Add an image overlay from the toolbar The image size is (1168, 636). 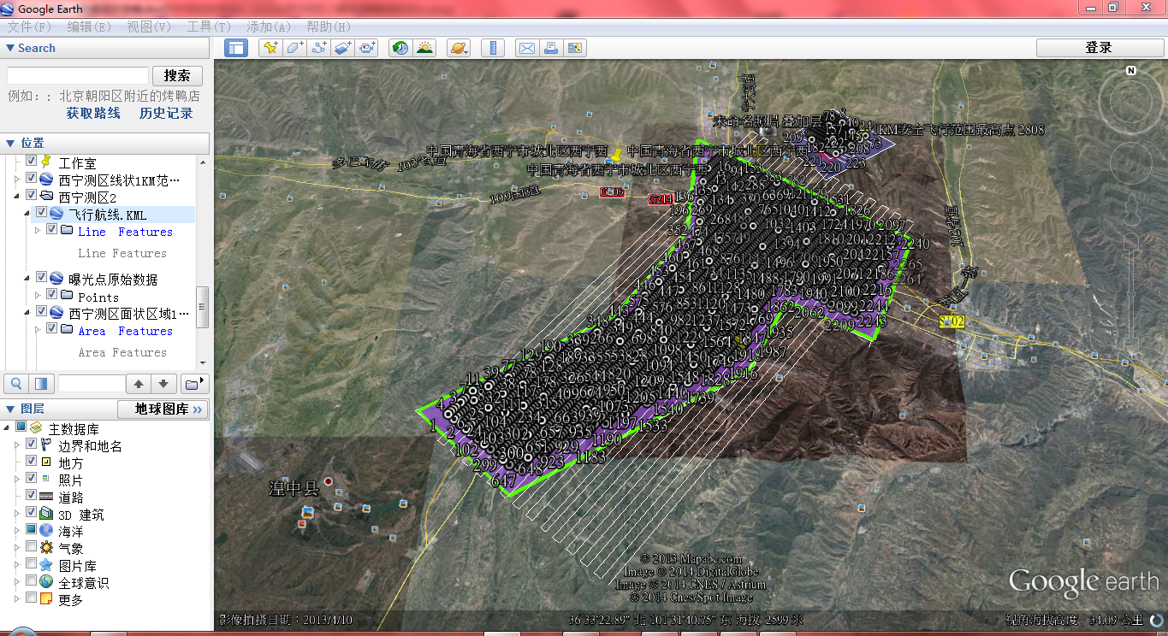[343, 48]
